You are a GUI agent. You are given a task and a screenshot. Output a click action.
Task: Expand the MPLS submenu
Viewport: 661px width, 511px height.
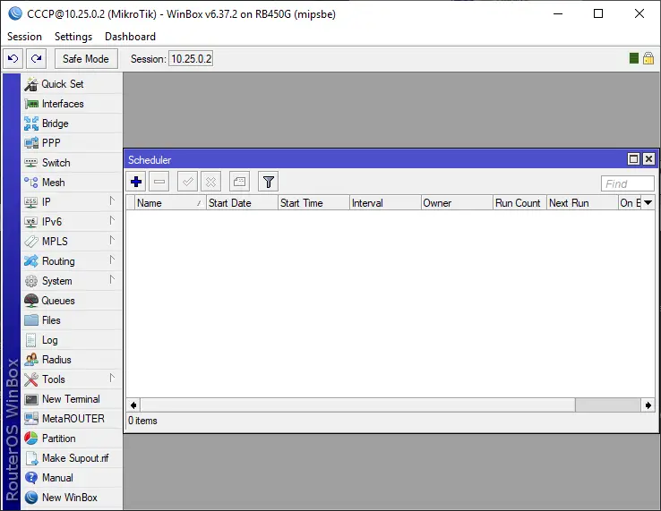pos(72,242)
